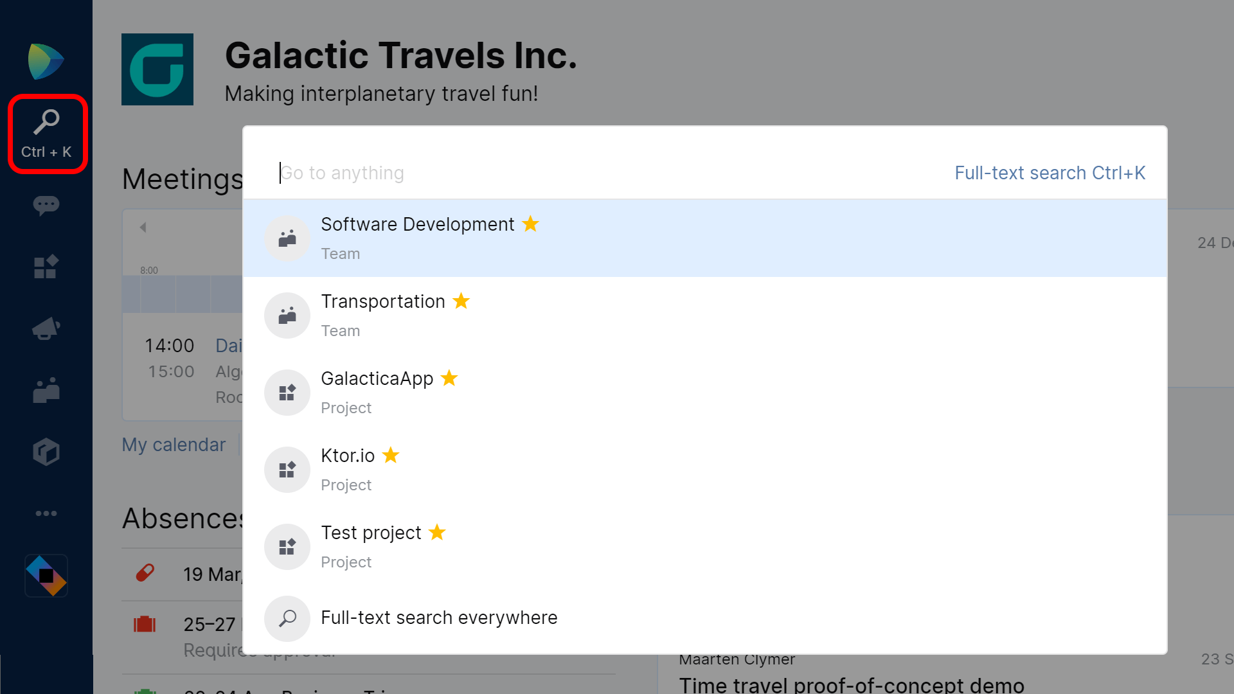1234x694 pixels.
Task: Click the red suitcase vacation icon in Absences
Action: pos(145,624)
